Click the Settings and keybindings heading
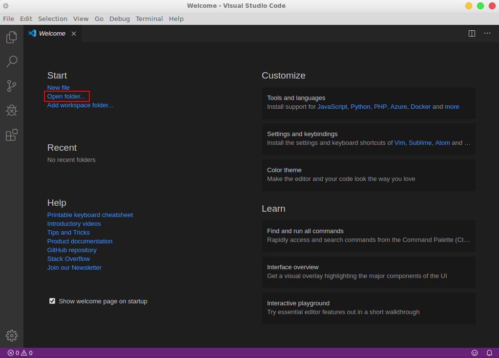499x358 pixels. 302,134
